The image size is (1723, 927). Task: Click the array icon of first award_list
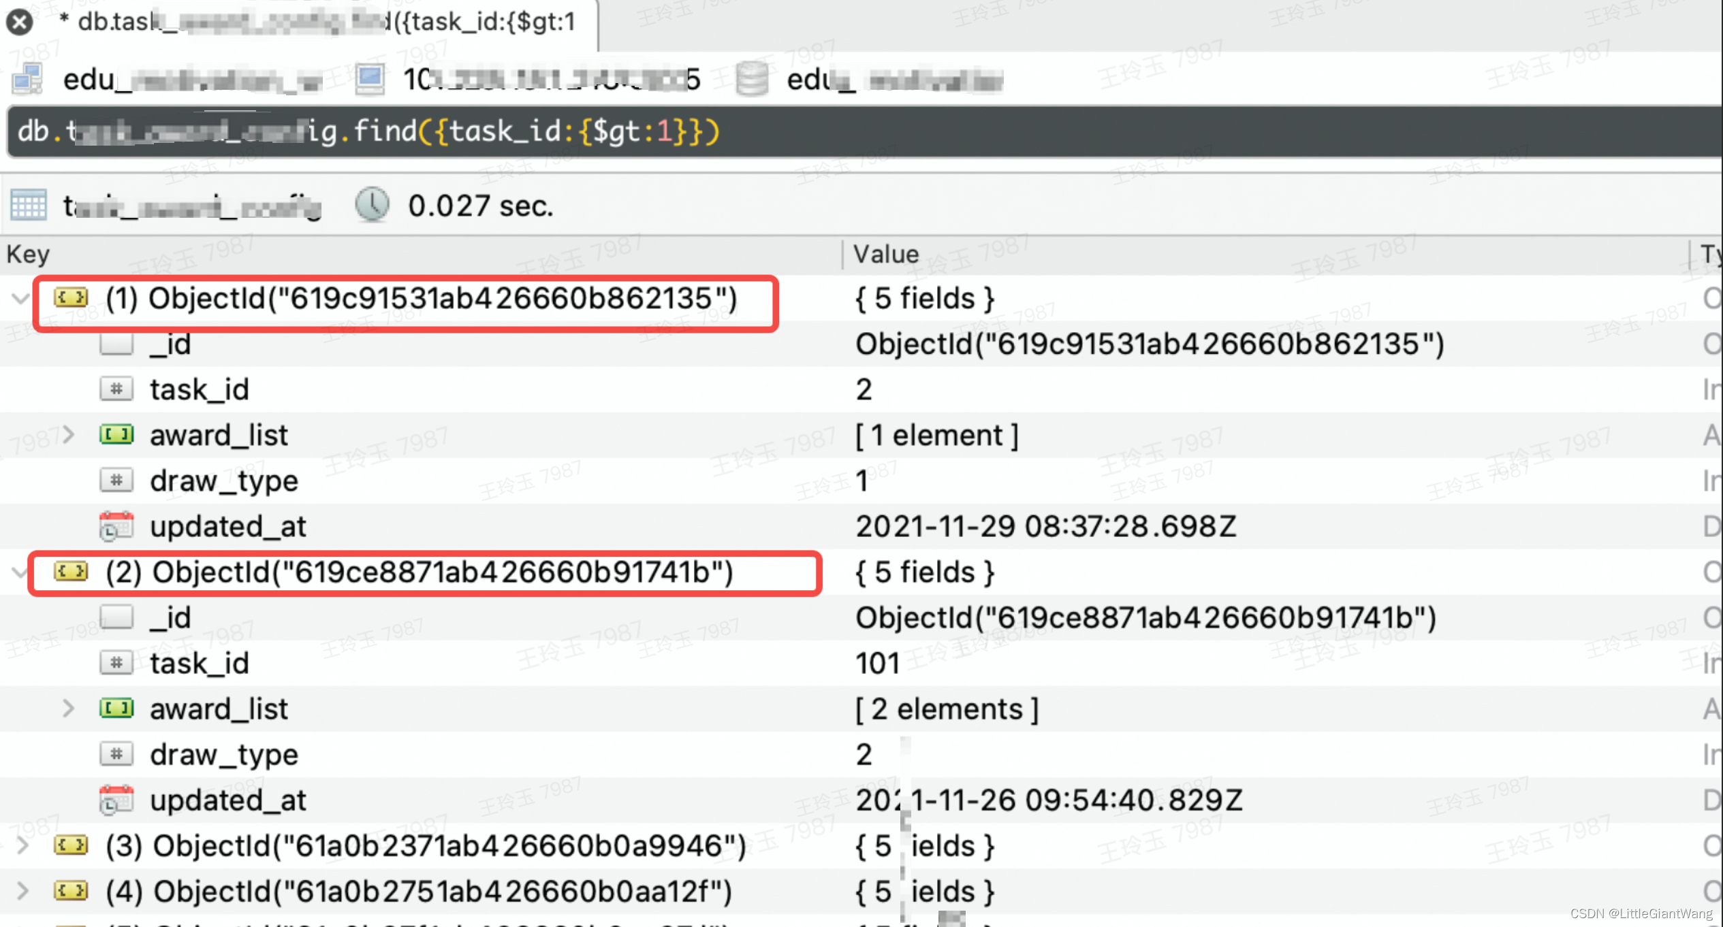pyautogui.click(x=116, y=434)
